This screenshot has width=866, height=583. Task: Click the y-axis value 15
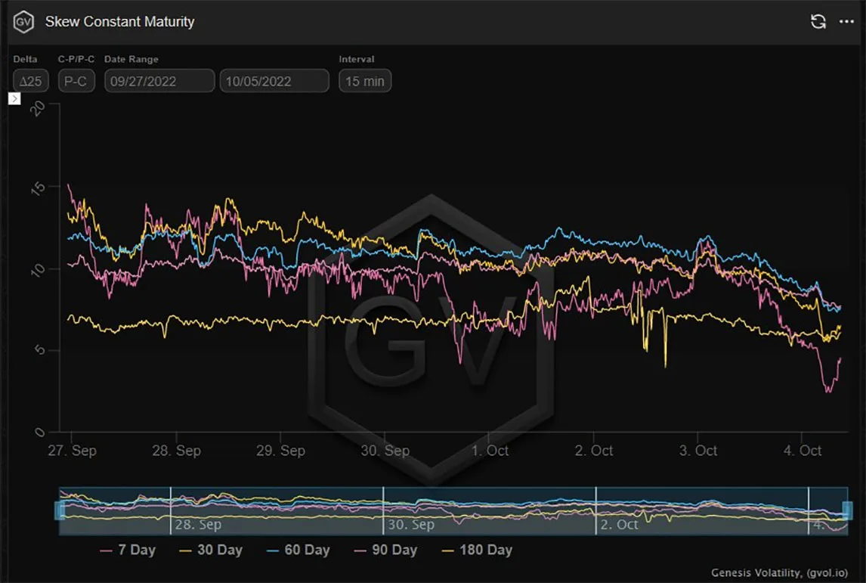[38, 188]
